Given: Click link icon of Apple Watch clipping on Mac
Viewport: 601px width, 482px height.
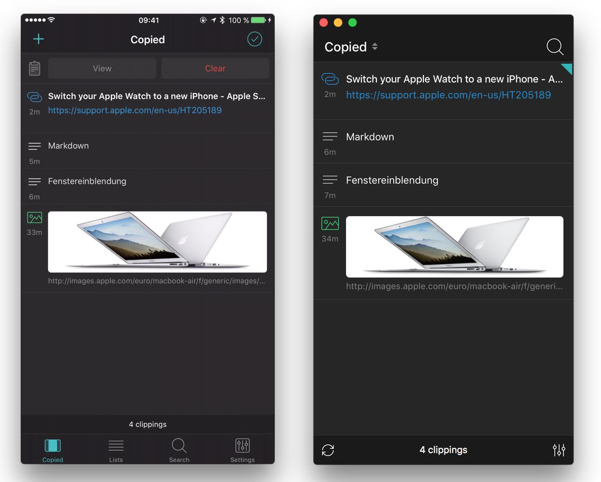Looking at the screenshot, I should click(330, 78).
